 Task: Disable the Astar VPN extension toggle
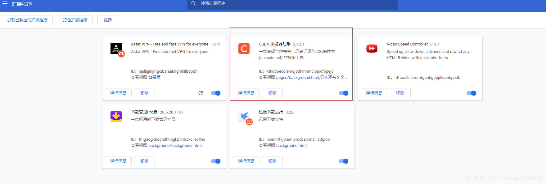pos(216,93)
